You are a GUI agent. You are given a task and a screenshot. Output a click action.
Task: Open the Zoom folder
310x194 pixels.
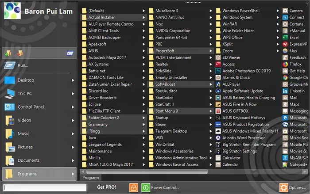tap(247, 51)
